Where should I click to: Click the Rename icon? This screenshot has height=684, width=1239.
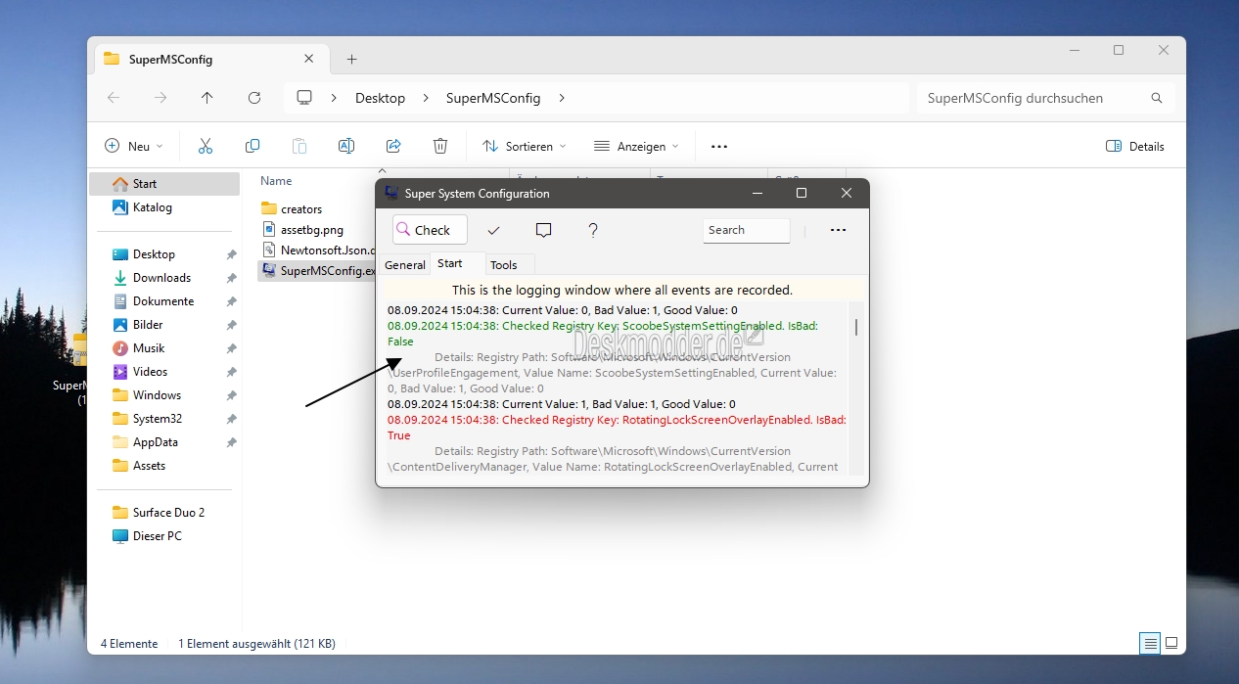coord(346,146)
